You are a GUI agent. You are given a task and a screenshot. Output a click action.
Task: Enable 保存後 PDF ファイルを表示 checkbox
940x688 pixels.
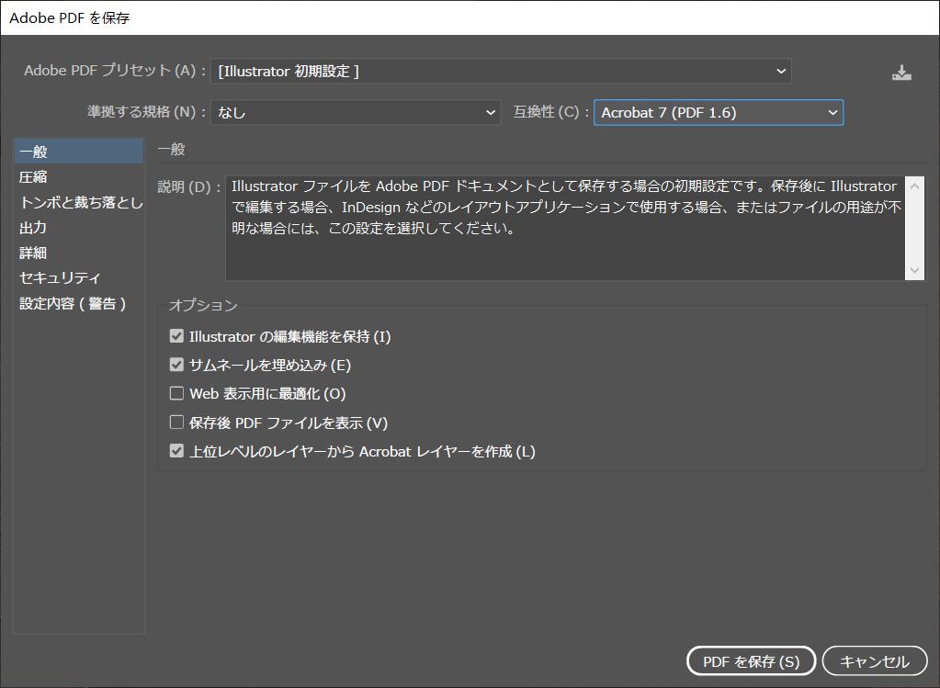[x=176, y=423]
